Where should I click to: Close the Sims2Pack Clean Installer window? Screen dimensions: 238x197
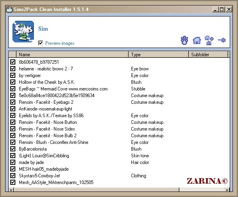(x=229, y=9)
